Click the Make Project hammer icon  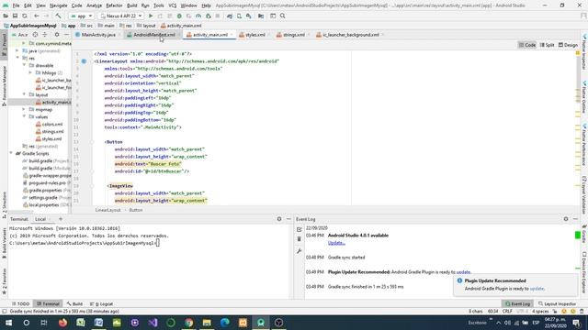(58, 16)
